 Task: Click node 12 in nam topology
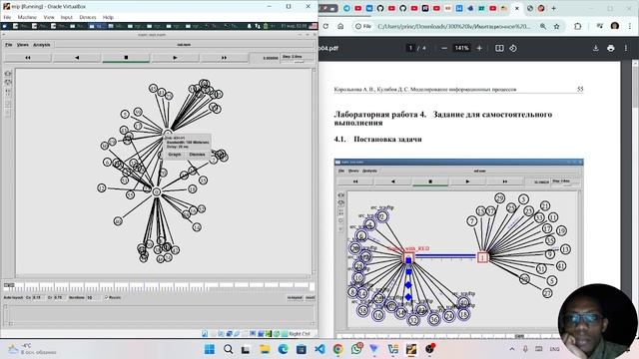coord(102,188)
